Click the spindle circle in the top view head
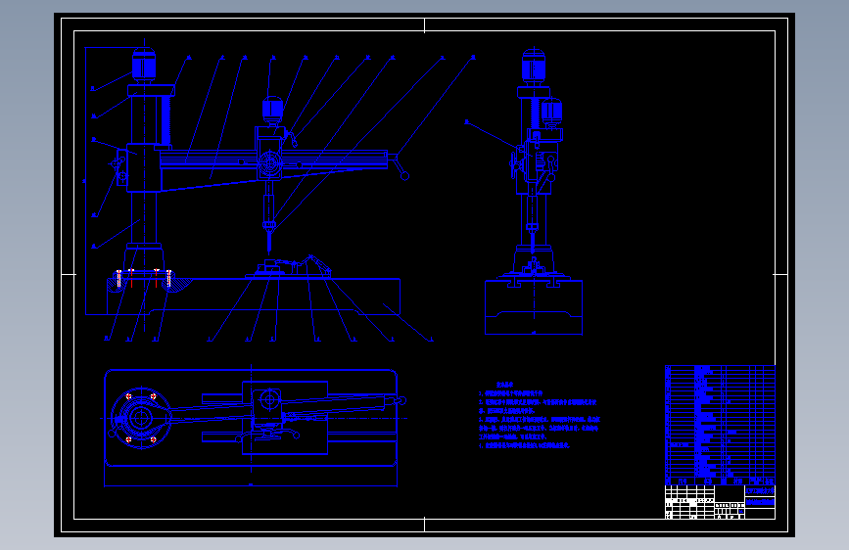This screenshot has height=550, width=849. pos(269,400)
